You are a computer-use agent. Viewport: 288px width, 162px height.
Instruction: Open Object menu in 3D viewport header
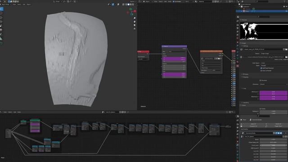click(29, 4)
